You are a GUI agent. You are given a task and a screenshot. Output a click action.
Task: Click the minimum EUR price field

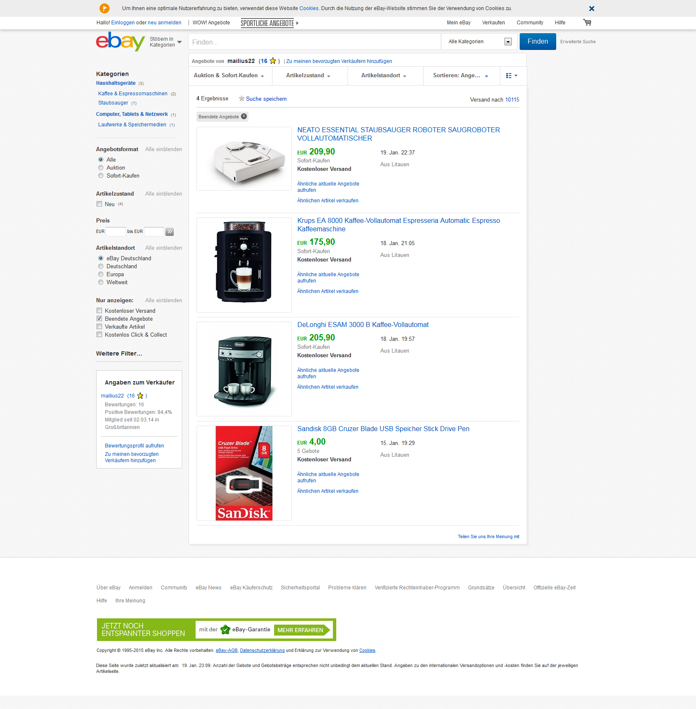pyautogui.click(x=116, y=231)
